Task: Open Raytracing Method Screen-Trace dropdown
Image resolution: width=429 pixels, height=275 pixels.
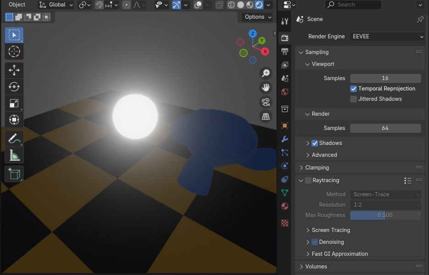Action: [x=385, y=194]
